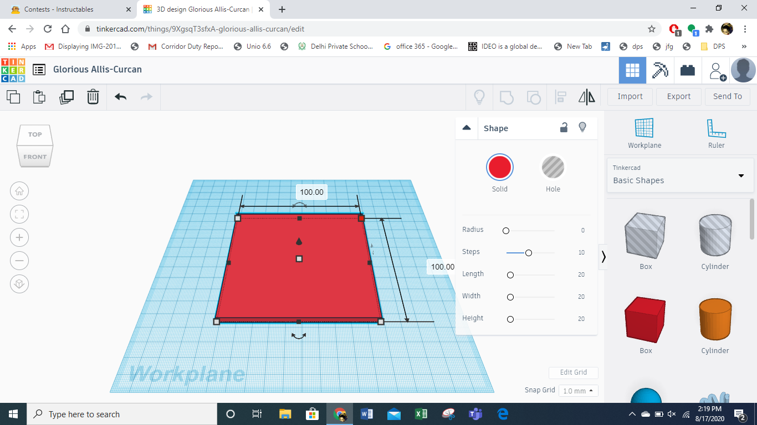
Task: Switch to orthographic view cube icon
Action: (19, 284)
